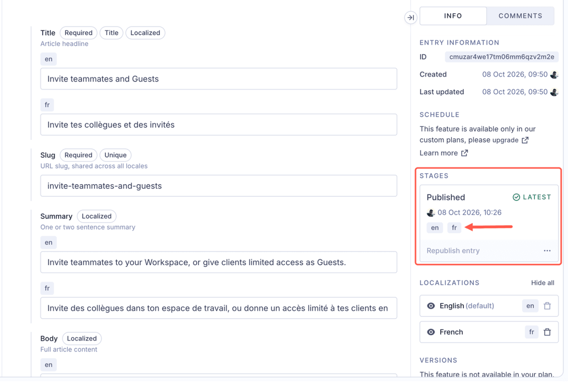Click the fr label above French Title
The height and width of the screenshot is (382, 568).
[47, 105]
